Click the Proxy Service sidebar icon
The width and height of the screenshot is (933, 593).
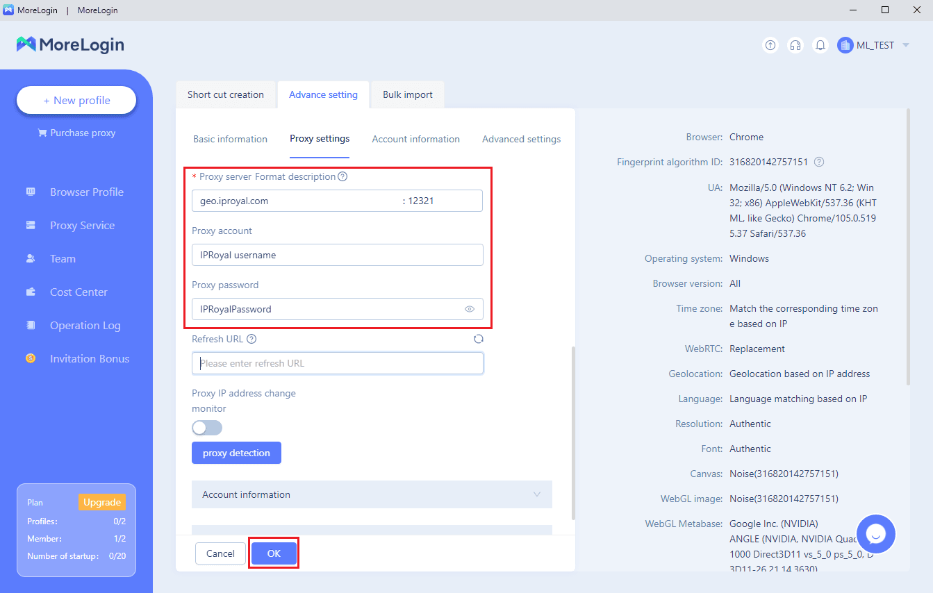[x=31, y=225]
